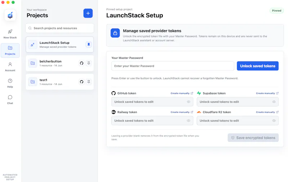Click the 'Automated Project Setup' footer text
Image resolution: width=288 pixels, height=182 pixels.
(x=10, y=177)
